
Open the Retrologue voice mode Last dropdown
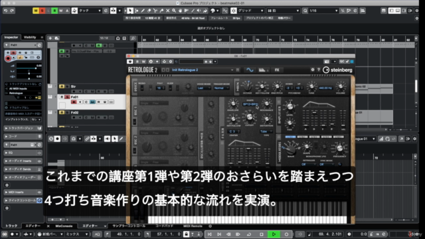point(204,88)
